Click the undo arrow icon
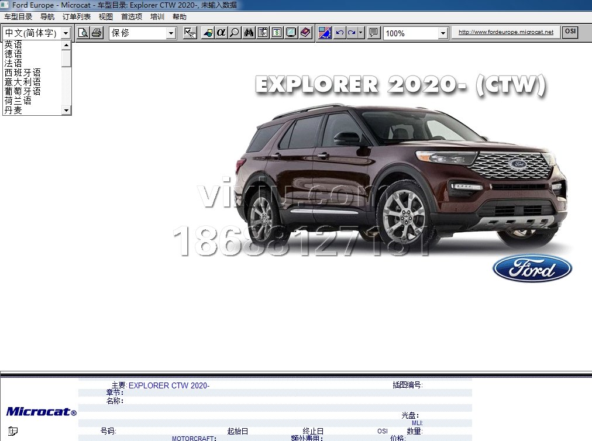Viewport: 592px width, 441px height. tap(340, 33)
